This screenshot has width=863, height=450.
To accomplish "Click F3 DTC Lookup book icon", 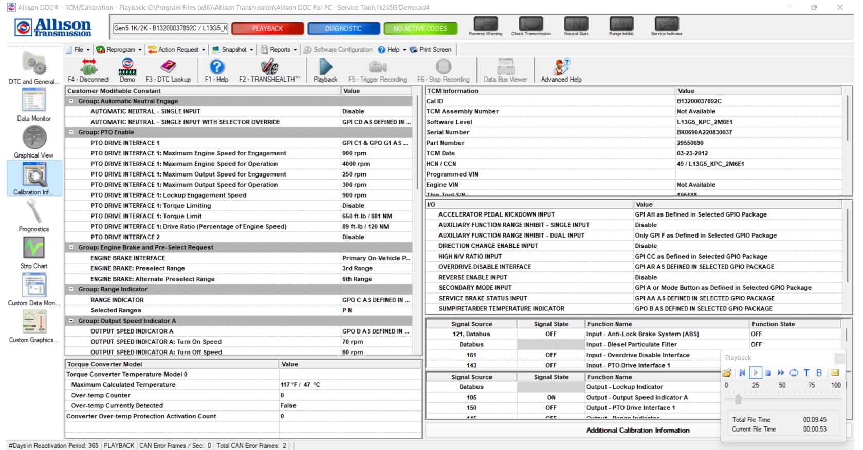I will pyautogui.click(x=168, y=67).
